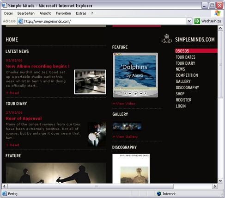Image resolution: width=225 pixels, height=198 pixels.
Task: Click the LATEST NEWS heading
Action: click(x=17, y=51)
